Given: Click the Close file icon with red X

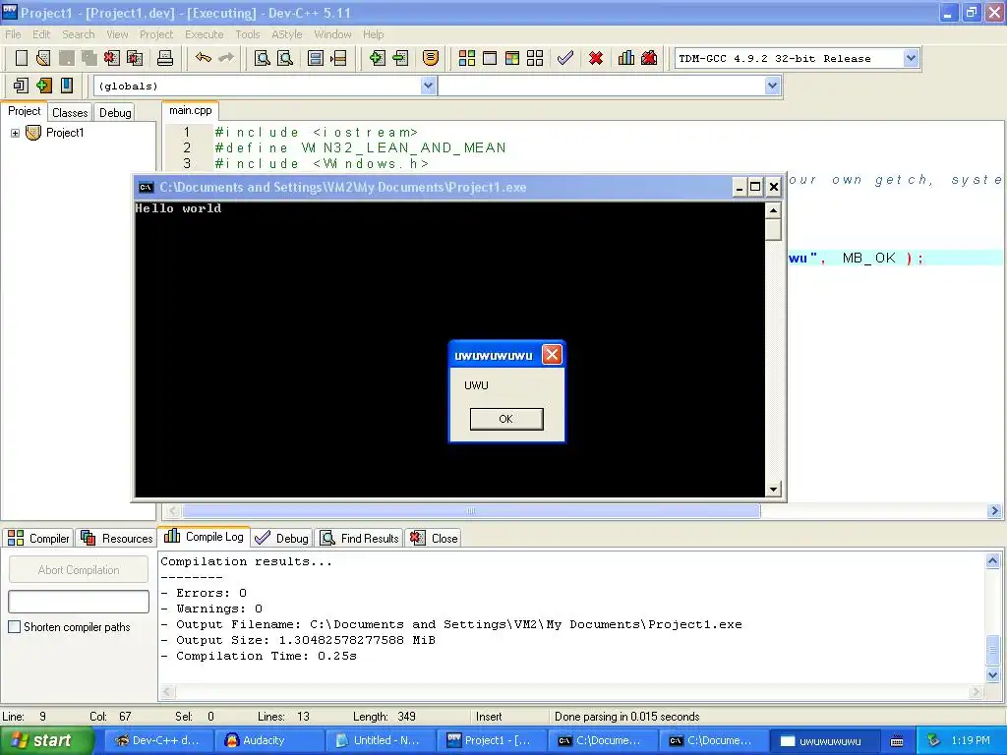Looking at the screenshot, I should pyautogui.click(x=112, y=58).
